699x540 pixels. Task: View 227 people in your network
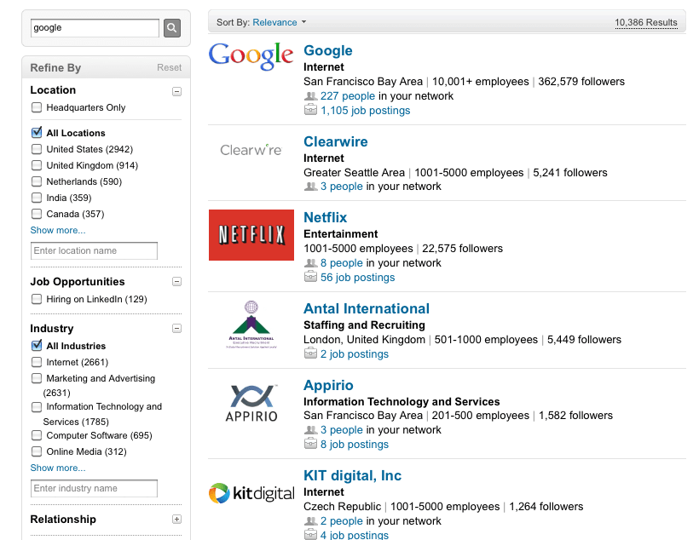click(x=348, y=96)
